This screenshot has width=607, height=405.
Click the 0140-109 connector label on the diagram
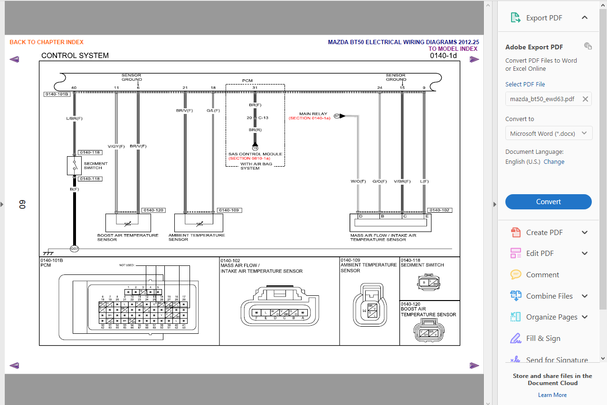(x=229, y=210)
